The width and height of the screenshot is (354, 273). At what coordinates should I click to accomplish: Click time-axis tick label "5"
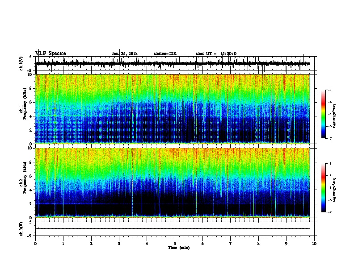pos(175,244)
